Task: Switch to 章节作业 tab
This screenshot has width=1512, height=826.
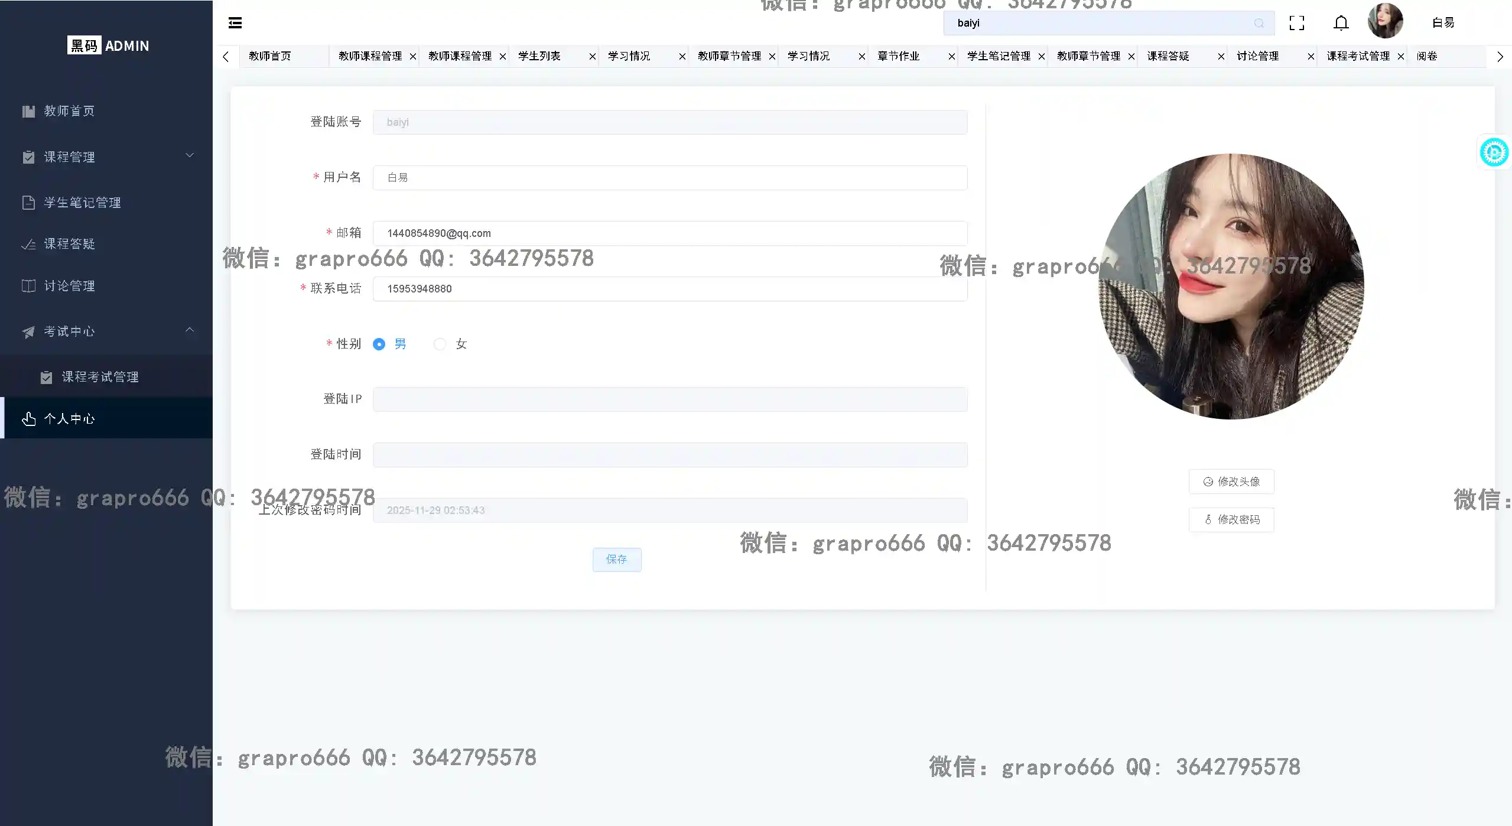Action: pyautogui.click(x=899, y=56)
